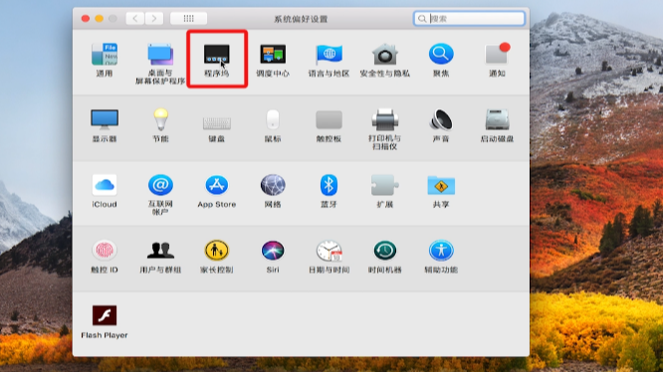
Task: Click the show-all grid button
Action: [x=188, y=18]
